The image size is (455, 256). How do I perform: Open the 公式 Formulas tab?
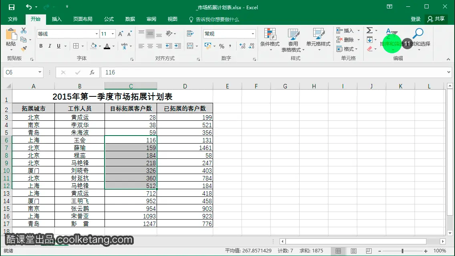point(109,19)
